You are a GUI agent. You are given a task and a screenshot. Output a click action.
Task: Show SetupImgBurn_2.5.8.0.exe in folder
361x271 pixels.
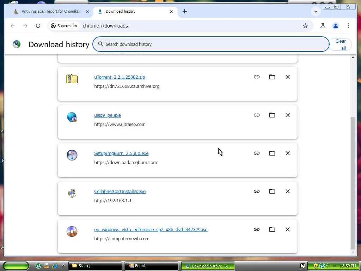coord(272,153)
